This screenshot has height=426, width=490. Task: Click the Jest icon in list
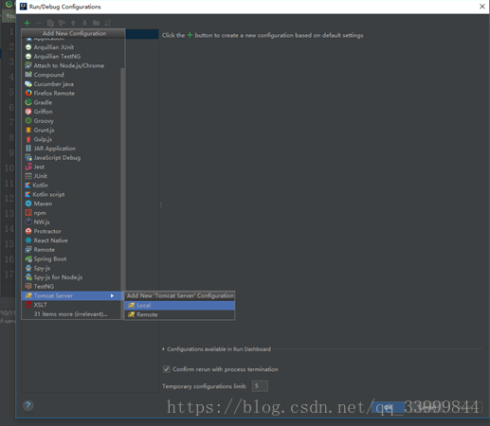click(x=28, y=167)
